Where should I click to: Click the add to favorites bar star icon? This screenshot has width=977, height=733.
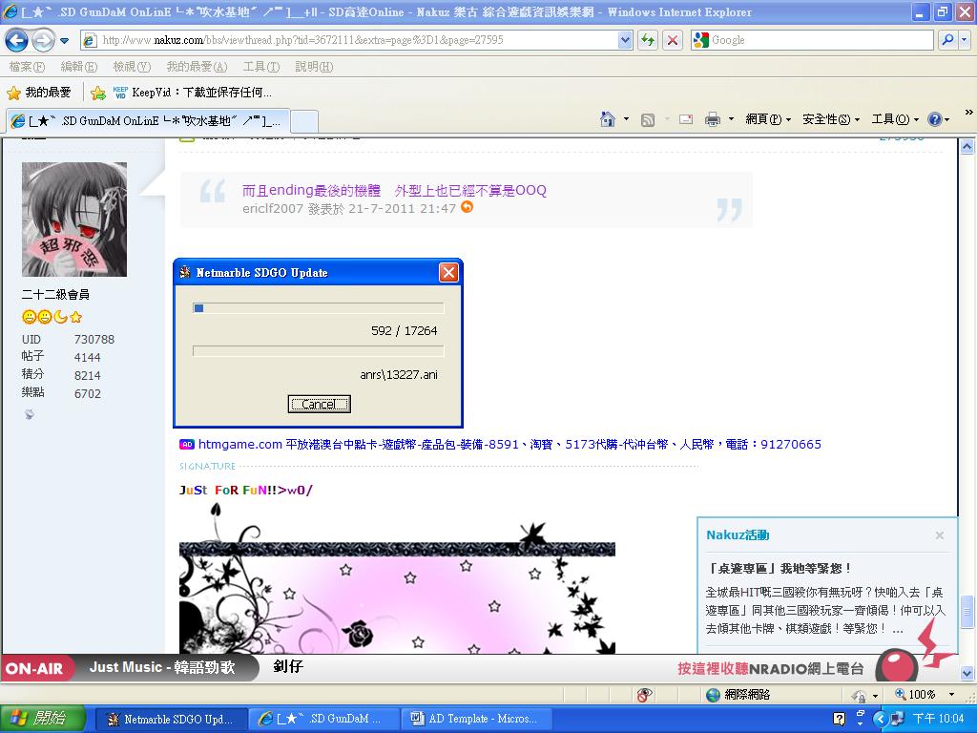pyautogui.click(x=98, y=93)
